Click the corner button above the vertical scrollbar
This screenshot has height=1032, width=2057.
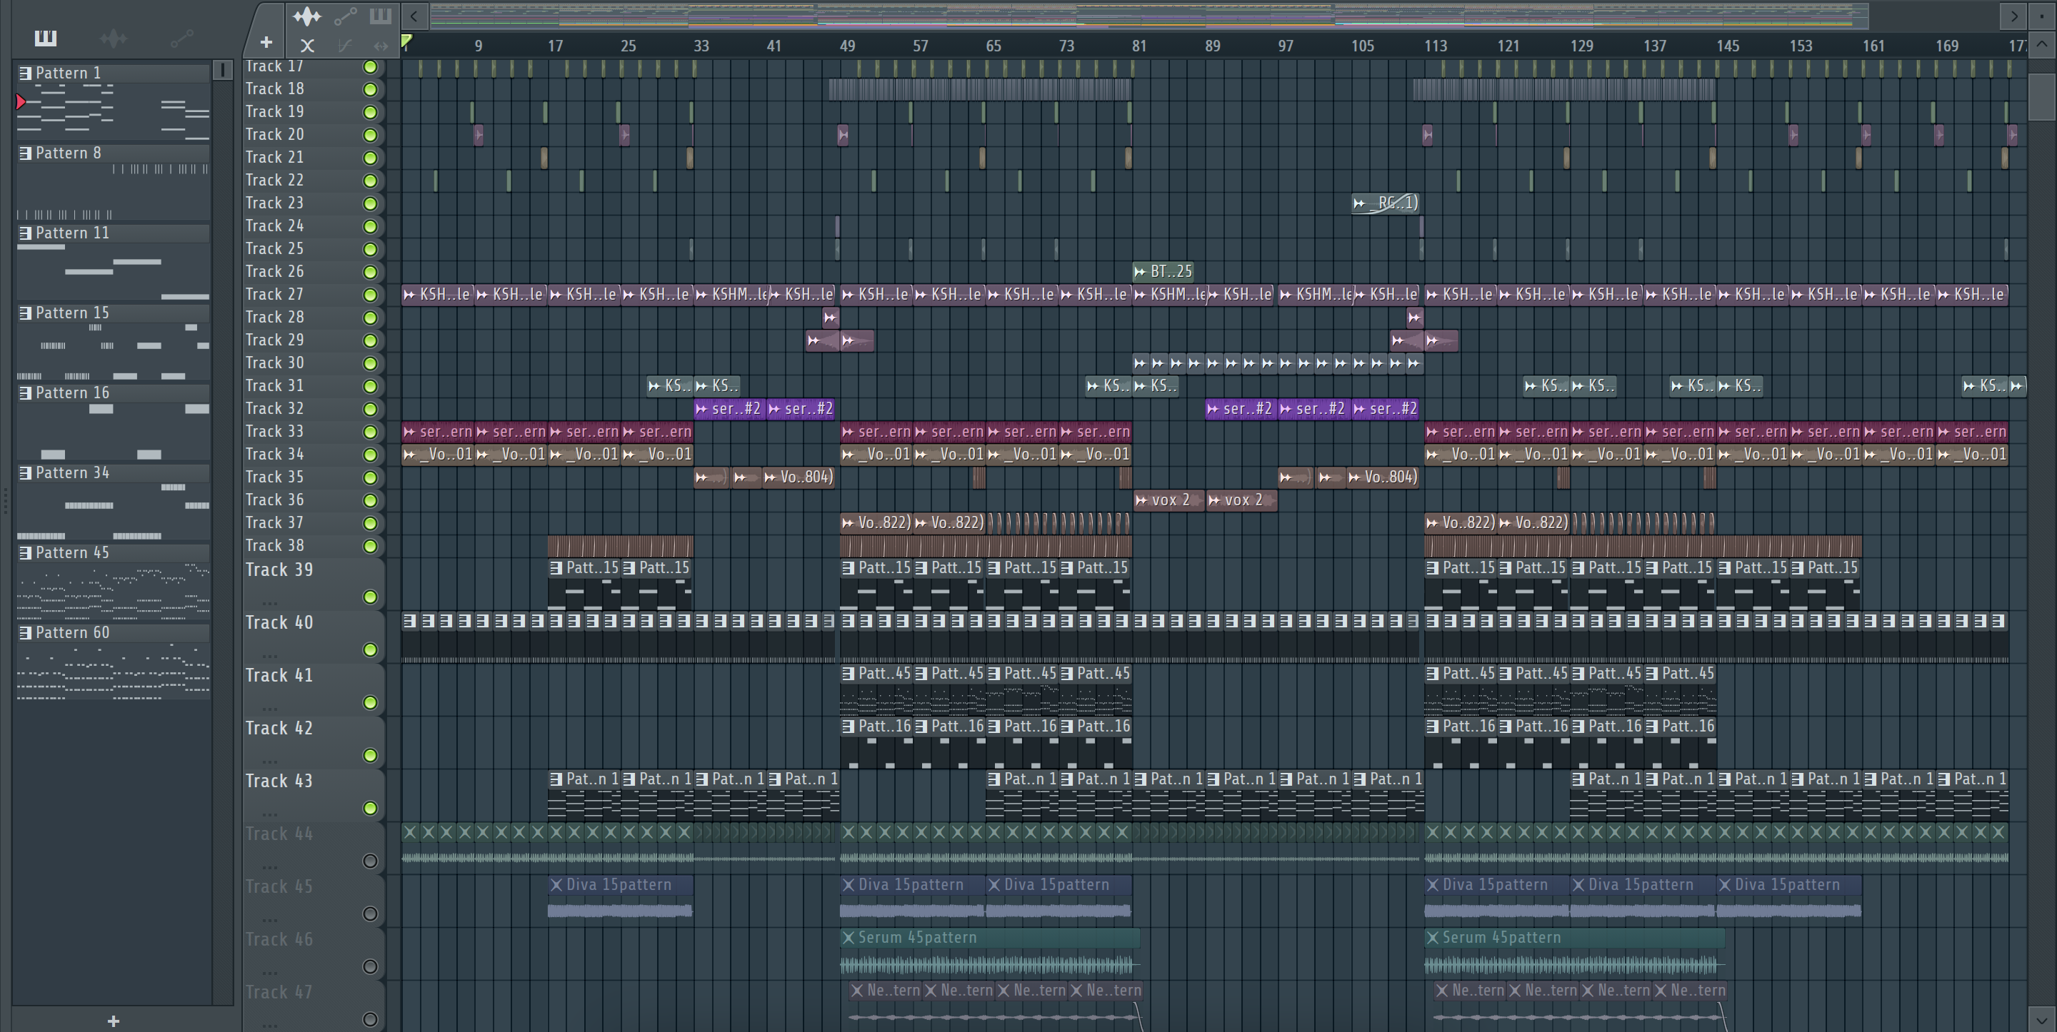coord(2042,15)
